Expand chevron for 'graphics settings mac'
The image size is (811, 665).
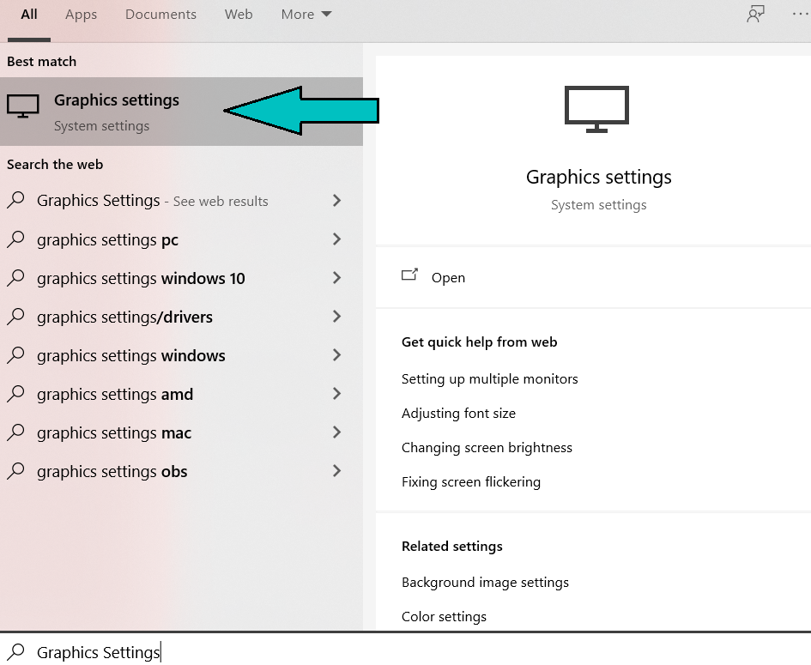pos(336,432)
